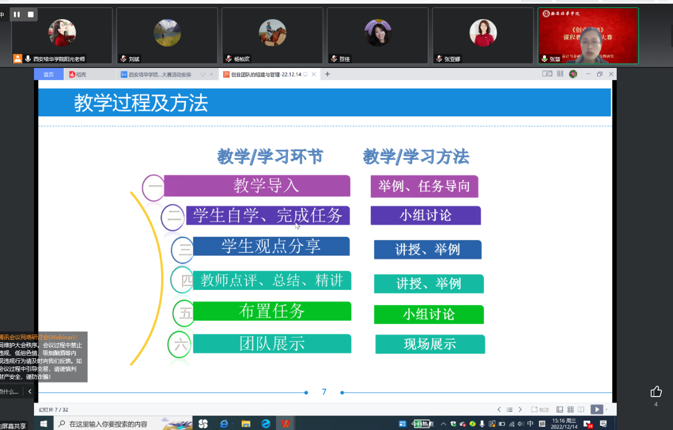Switch to normal view layout icon
This screenshot has height=430, width=673.
point(559,409)
